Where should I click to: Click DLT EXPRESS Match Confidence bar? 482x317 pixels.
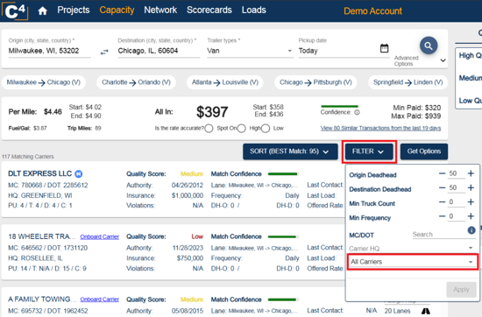(x=283, y=174)
